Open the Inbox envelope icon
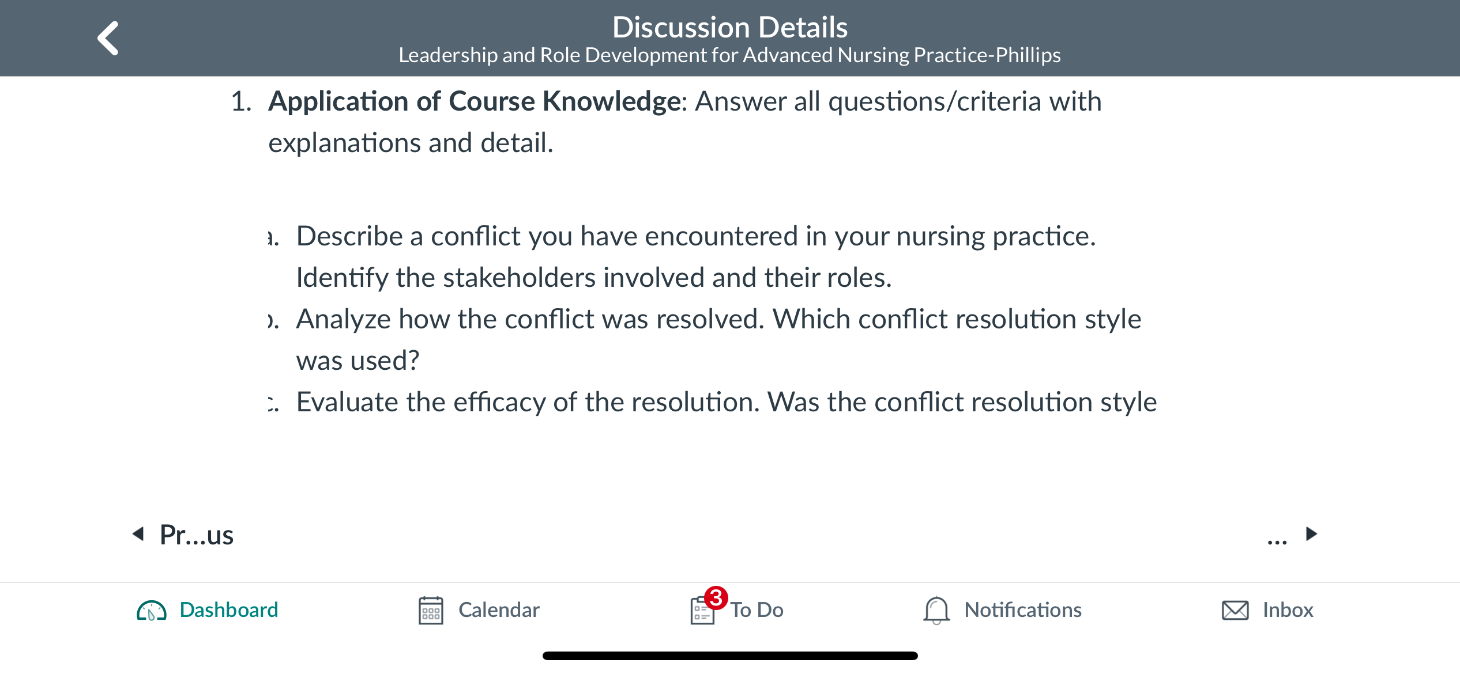 tap(1235, 611)
